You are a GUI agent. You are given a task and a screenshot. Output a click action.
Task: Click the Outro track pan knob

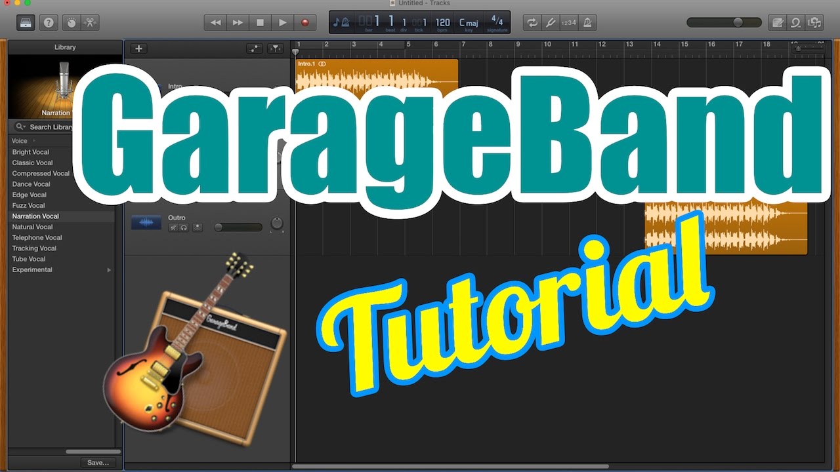pyautogui.click(x=277, y=224)
